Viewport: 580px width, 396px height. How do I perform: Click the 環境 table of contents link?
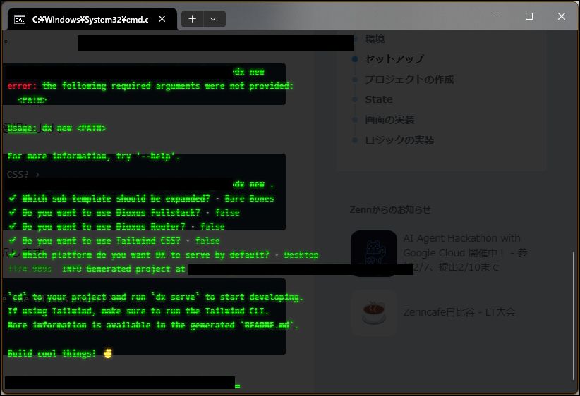coord(375,39)
